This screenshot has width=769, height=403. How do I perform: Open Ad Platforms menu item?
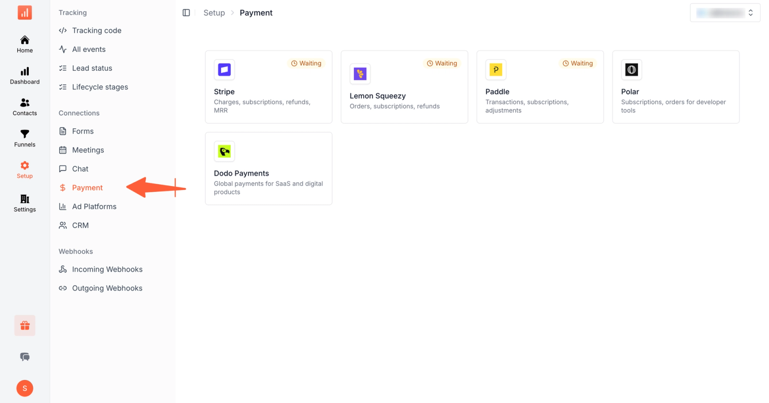tap(87, 206)
